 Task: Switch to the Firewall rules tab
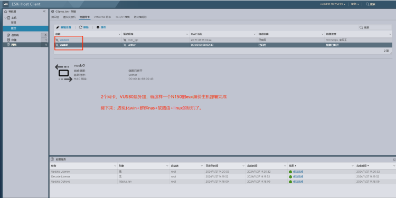point(140,17)
